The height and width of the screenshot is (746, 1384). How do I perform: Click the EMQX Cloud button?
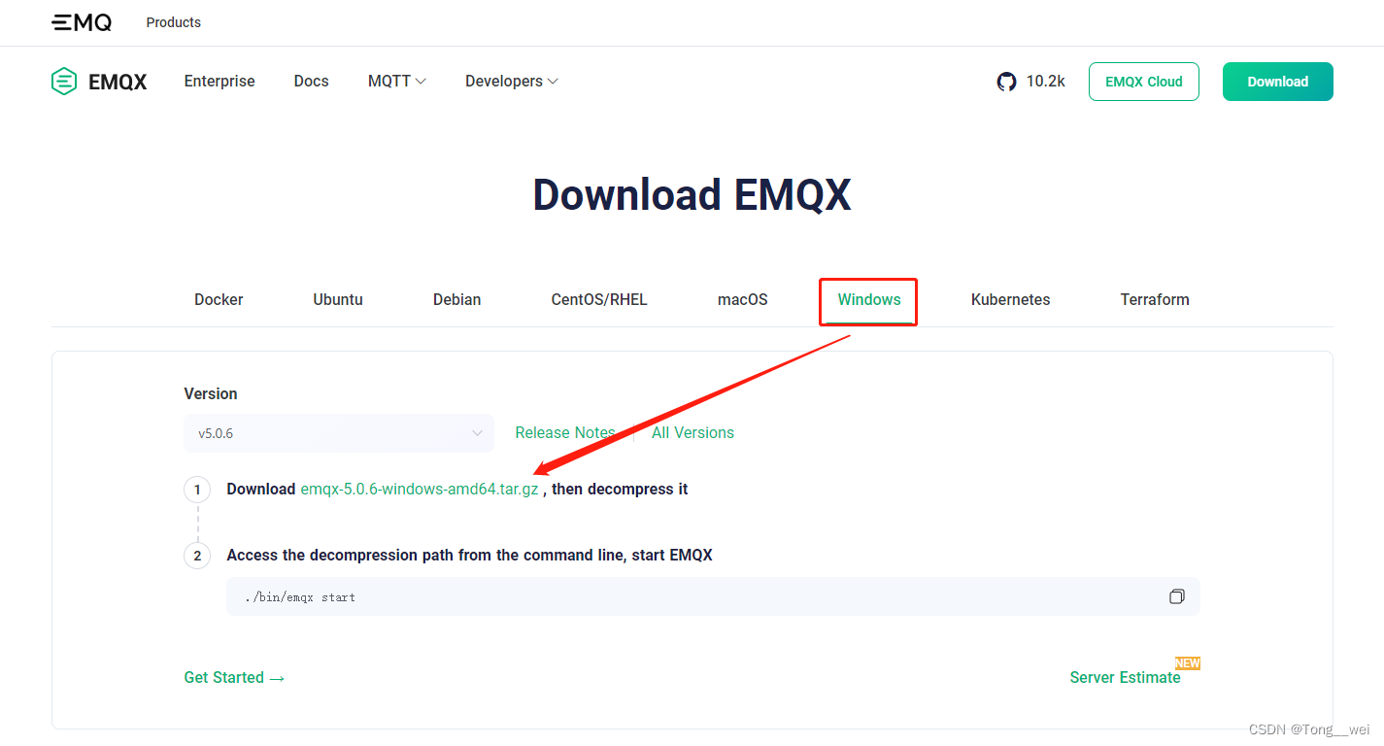(1144, 82)
